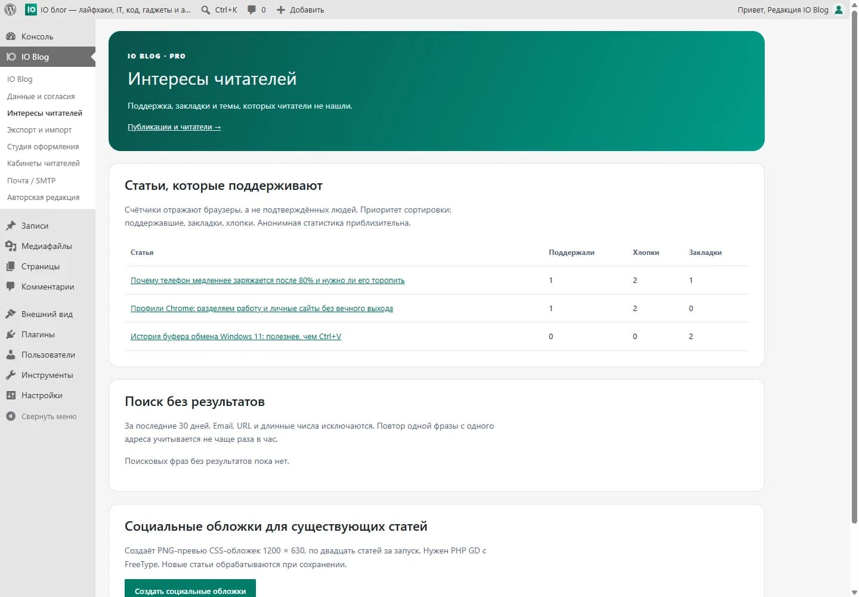Select Интересы читателей submenu item
This screenshot has height=597, width=859.
45,113
